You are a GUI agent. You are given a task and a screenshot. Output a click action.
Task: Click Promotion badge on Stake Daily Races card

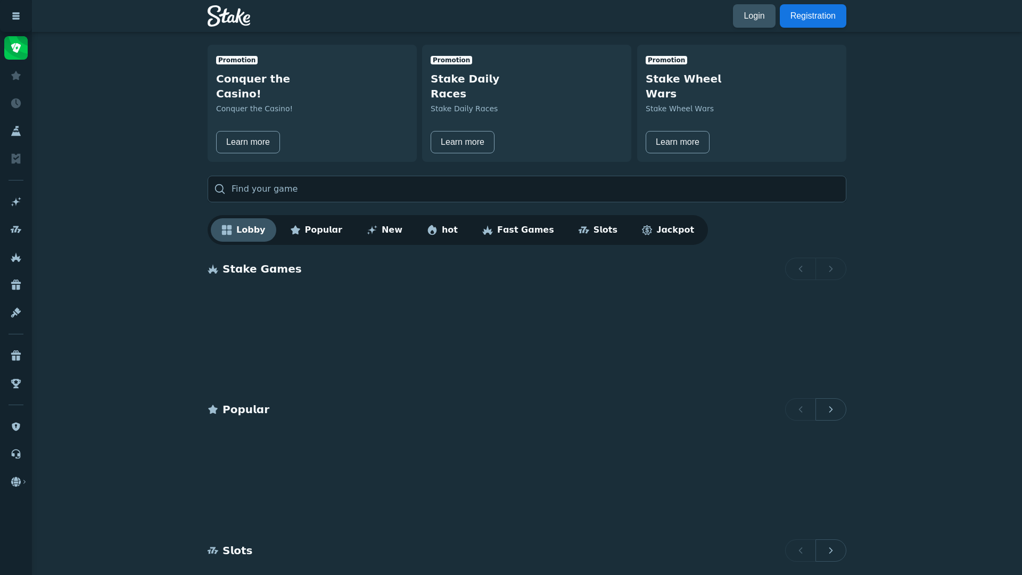pos(451,60)
